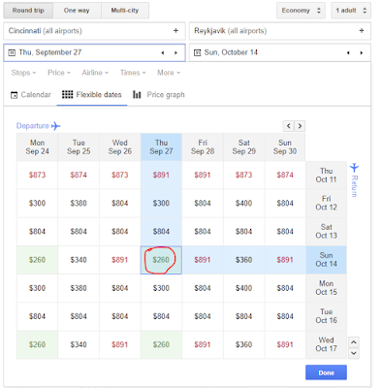Expand the Airline filter
The image size is (382, 388).
(x=95, y=73)
